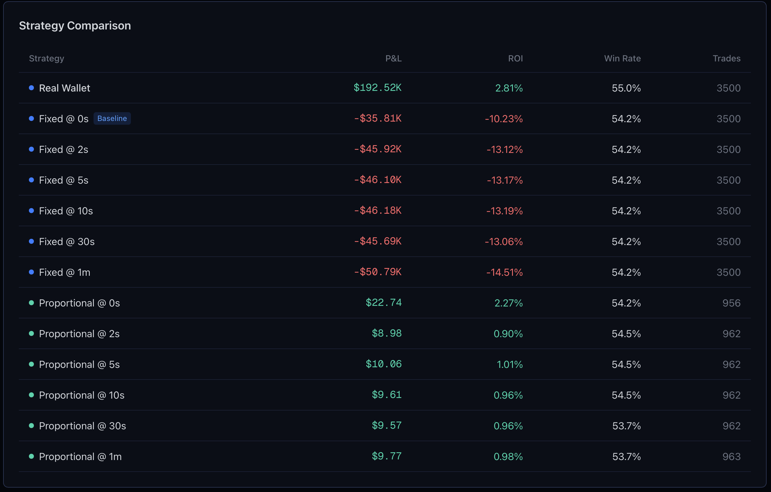Sort by the P&L column header
Screen dimensions: 771x492
point(393,59)
